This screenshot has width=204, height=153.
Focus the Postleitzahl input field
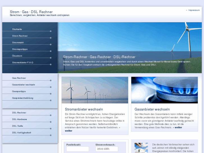[77, 149]
